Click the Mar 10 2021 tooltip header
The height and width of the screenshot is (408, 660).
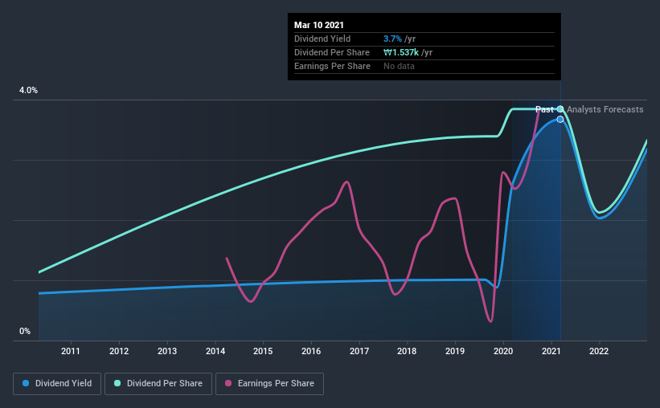(319, 25)
